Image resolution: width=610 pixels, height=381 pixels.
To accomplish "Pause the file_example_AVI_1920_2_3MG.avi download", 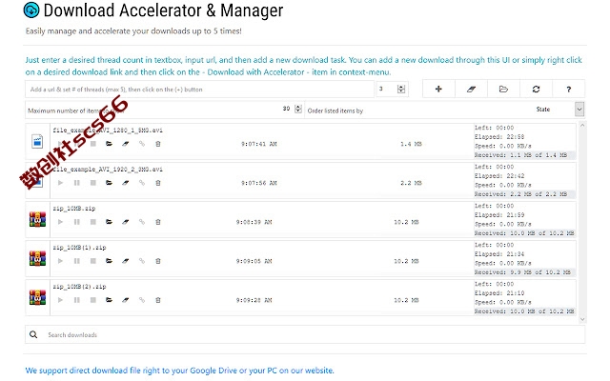I will coord(76,183).
